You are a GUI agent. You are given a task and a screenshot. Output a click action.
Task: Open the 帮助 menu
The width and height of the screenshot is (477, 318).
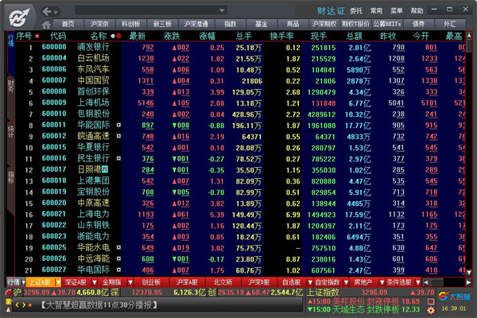pyautogui.click(x=417, y=11)
